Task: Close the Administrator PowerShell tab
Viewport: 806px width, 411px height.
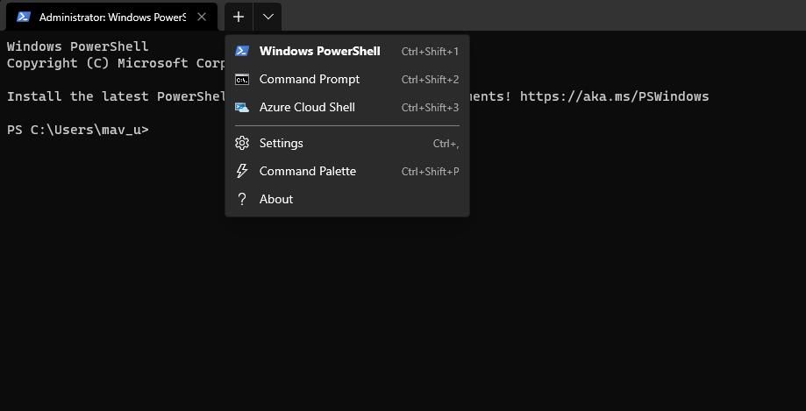Action: pyautogui.click(x=202, y=17)
